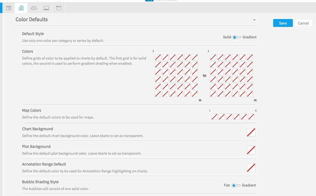Viewport: 316px width, 196px height.
Task: Choose first Map Colors swatch
Action: (x=214, y=117)
